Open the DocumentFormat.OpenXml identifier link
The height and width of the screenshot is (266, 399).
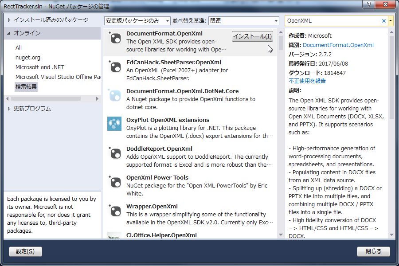[338, 45]
